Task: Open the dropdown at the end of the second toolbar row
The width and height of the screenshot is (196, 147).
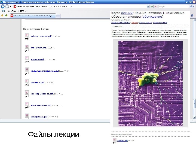Action: coord(26,11)
